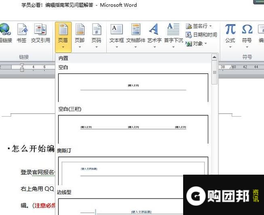Viewport: 264px width, 215px height.
Task: Expand the 页码 dropdown arrow
Action: pos(97,47)
